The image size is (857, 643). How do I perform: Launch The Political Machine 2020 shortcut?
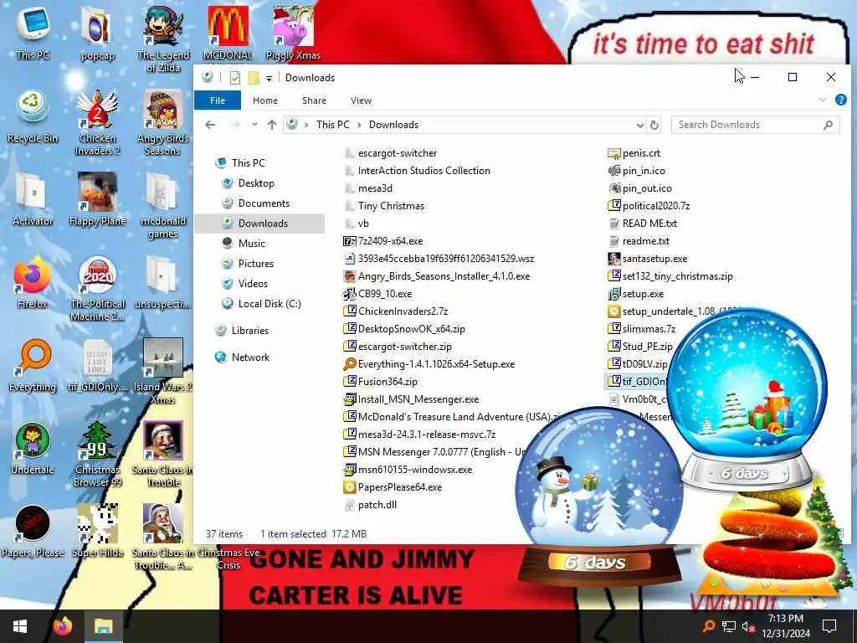97,288
